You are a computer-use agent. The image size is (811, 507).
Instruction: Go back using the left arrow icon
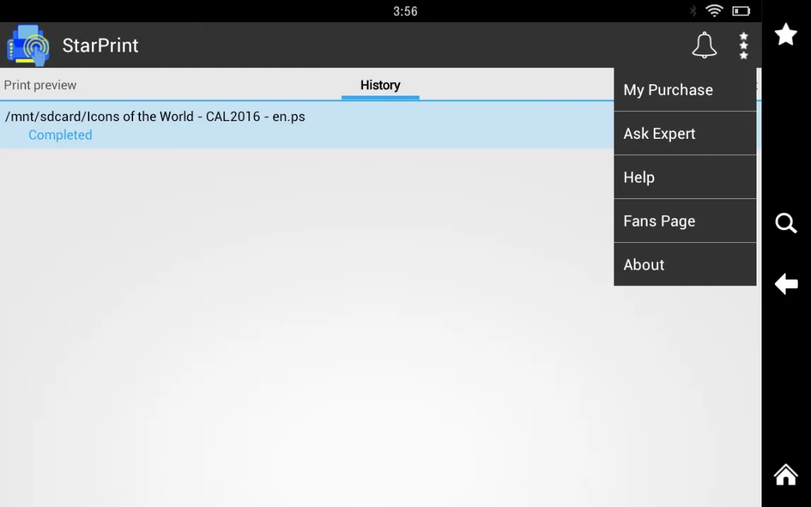pos(786,284)
